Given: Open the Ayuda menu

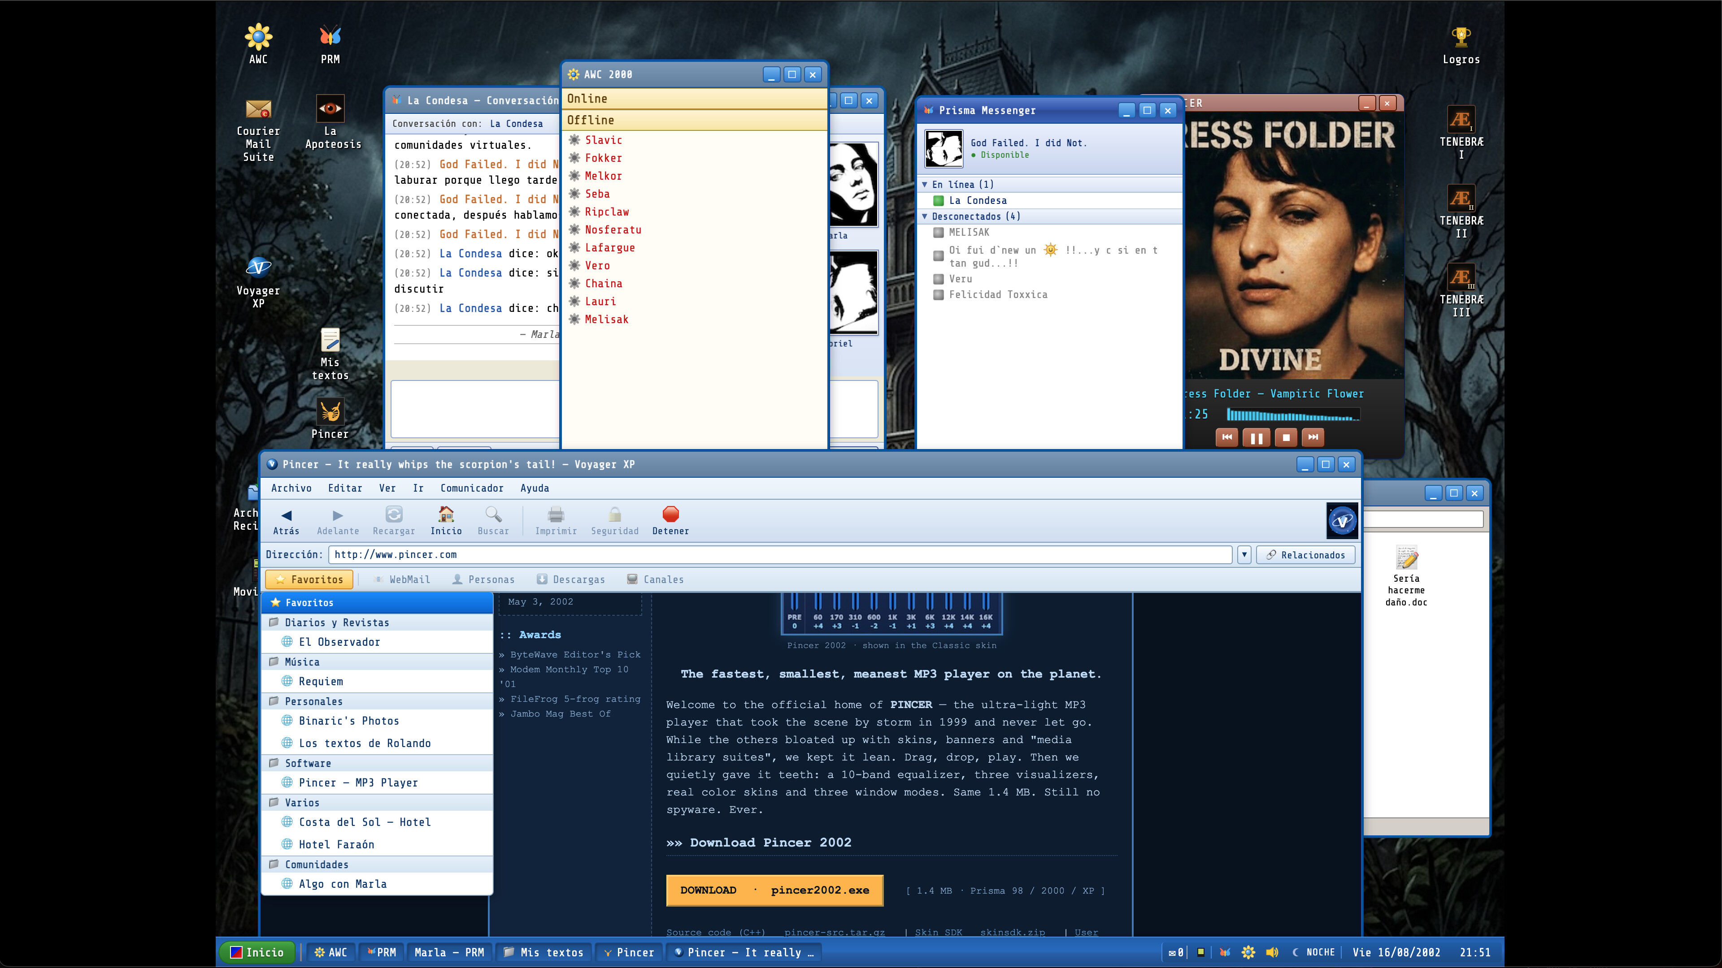Looking at the screenshot, I should (x=535, y=488).
